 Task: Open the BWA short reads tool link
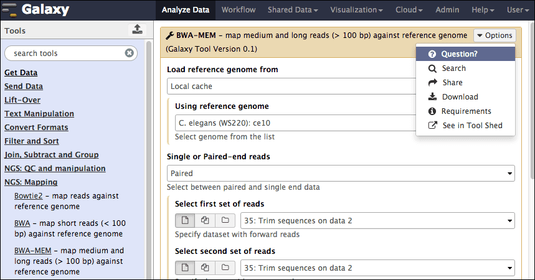[22, 223]
